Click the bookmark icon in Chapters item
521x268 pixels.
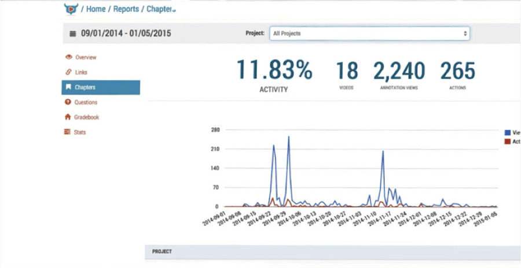coord(68,87)
